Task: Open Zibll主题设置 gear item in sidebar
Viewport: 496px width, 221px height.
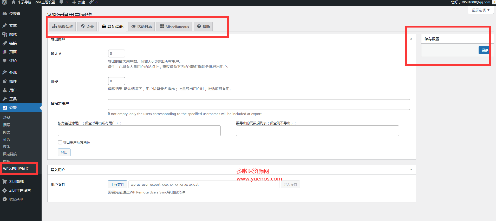Action: [x=21, y=190]
